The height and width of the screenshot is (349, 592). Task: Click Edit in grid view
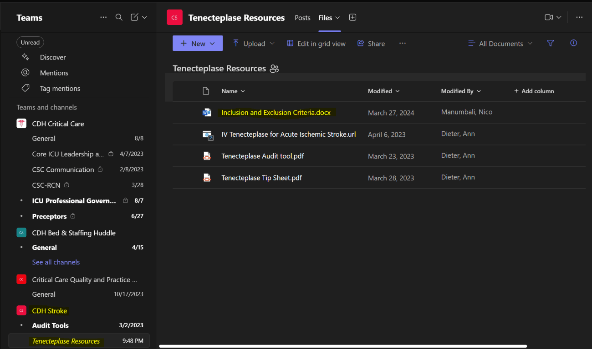316,43
